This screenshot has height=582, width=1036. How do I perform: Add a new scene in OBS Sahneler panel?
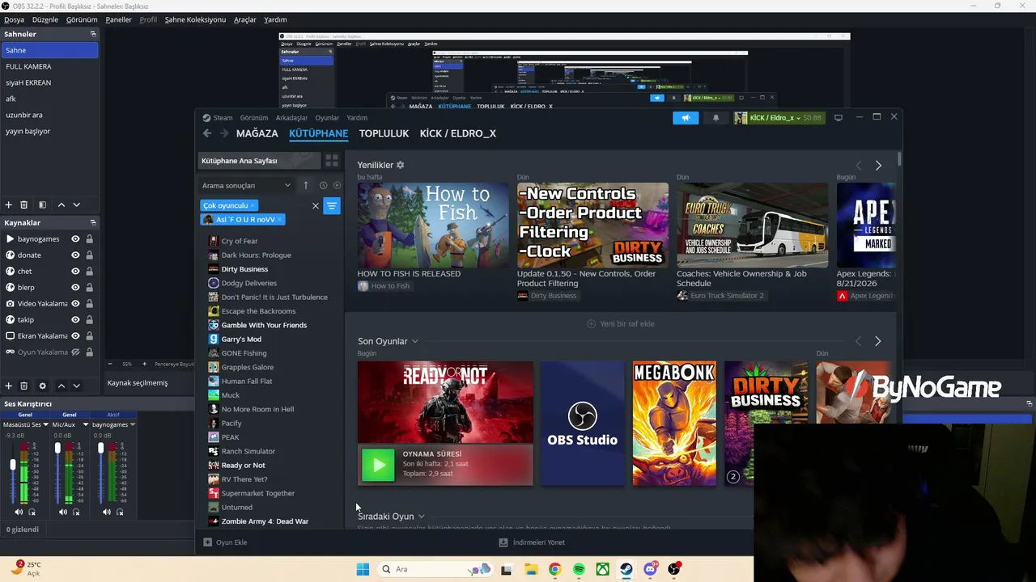click(9, 205)
